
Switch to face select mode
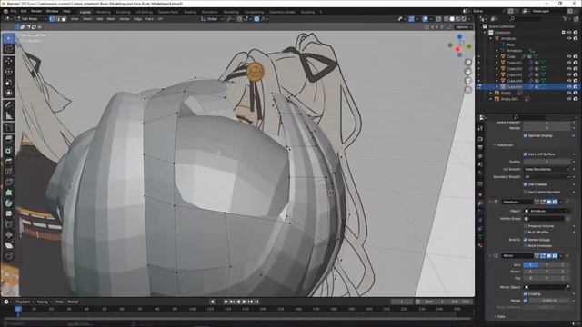tap(64, 19)
